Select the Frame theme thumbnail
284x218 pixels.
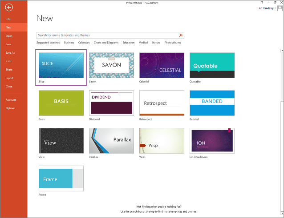pyautogui.click(x=61, y=178)
